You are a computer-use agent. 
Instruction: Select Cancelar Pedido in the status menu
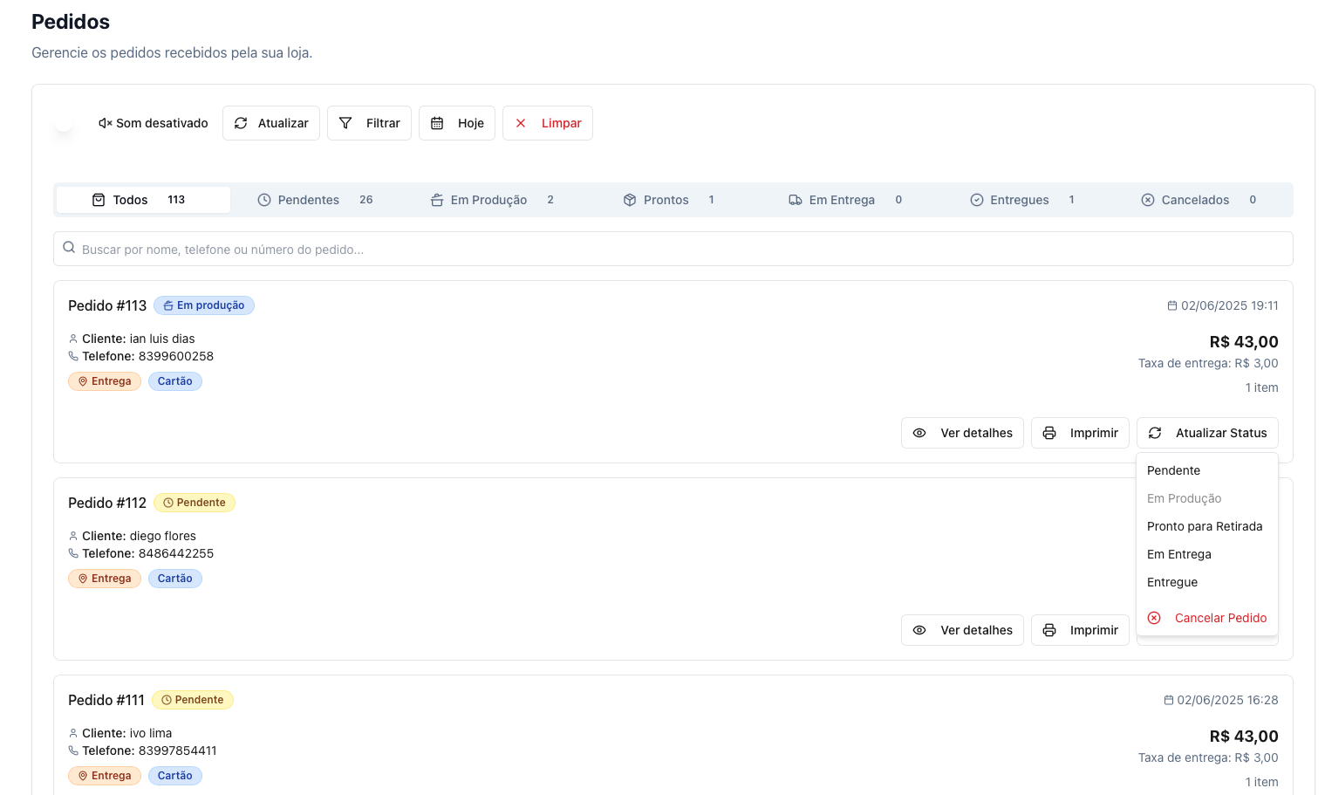[1207, 618]
